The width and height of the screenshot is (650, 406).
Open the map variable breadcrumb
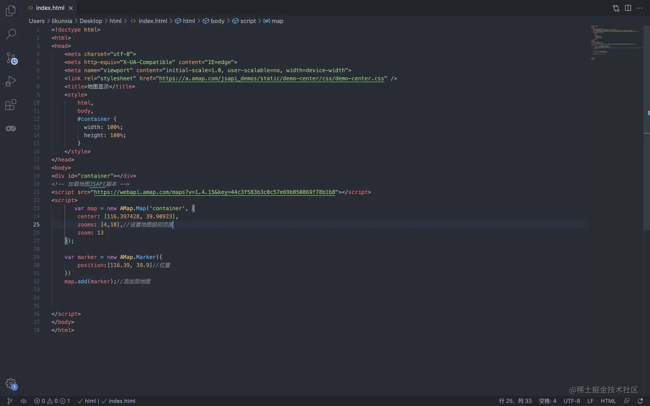pos(273,21)
